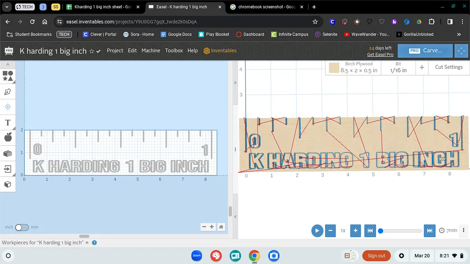Click lower double-chevron on pane divider
The width and height of the screenshot is (470, 264).
(x=235, y=217)
